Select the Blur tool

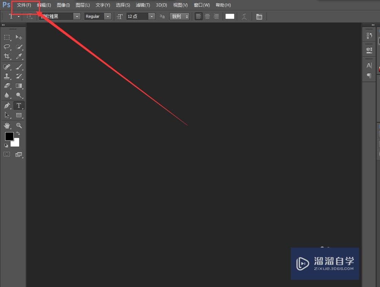7,95
